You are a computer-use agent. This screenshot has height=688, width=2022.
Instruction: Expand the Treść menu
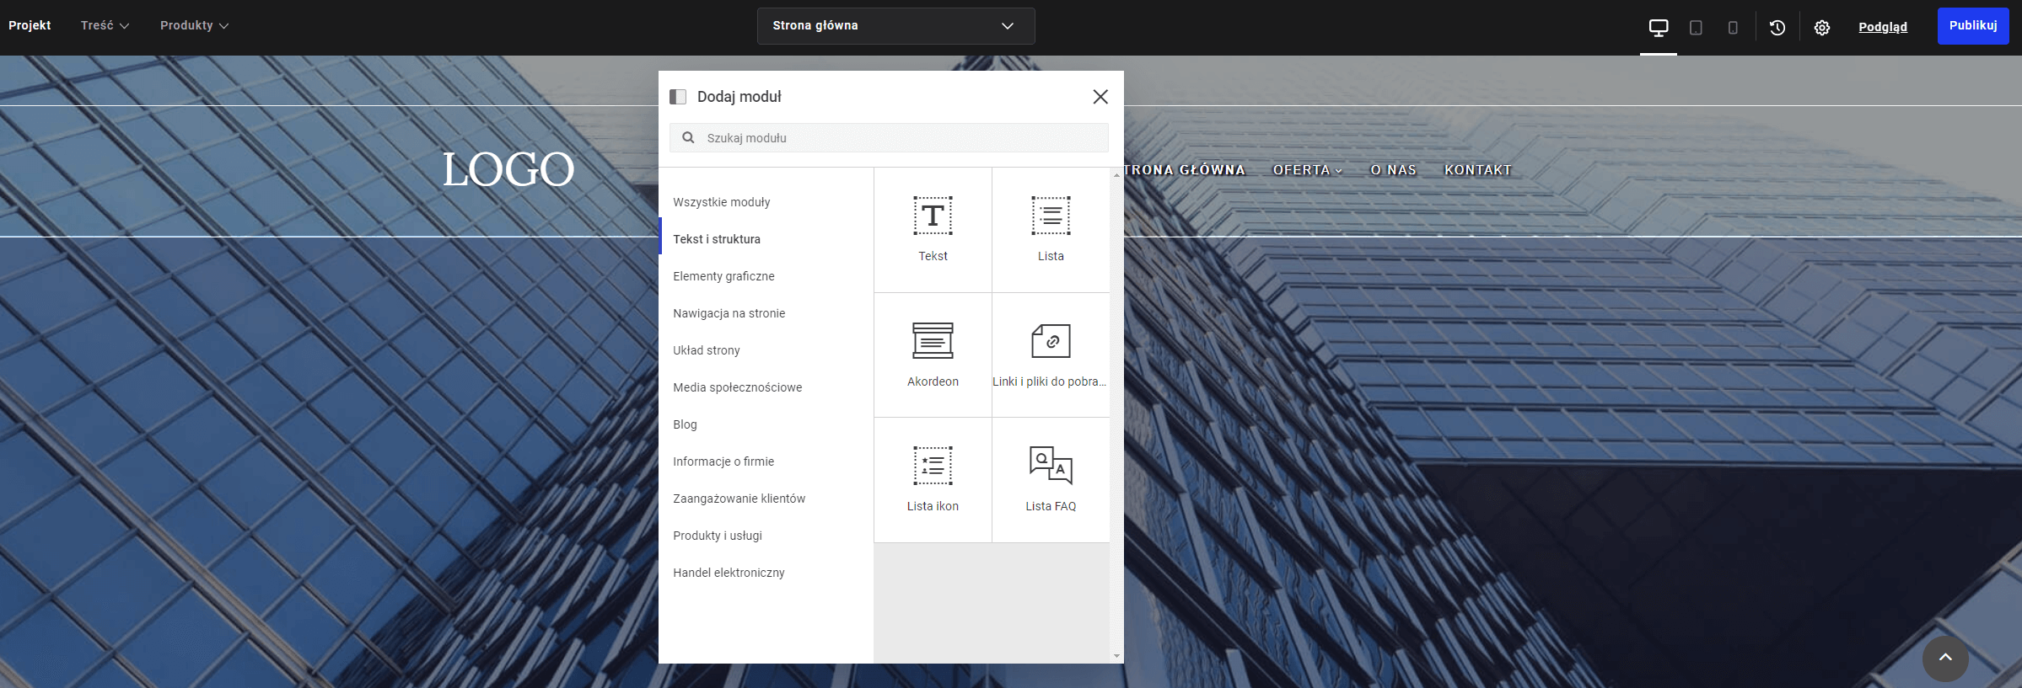click(105, 25)
